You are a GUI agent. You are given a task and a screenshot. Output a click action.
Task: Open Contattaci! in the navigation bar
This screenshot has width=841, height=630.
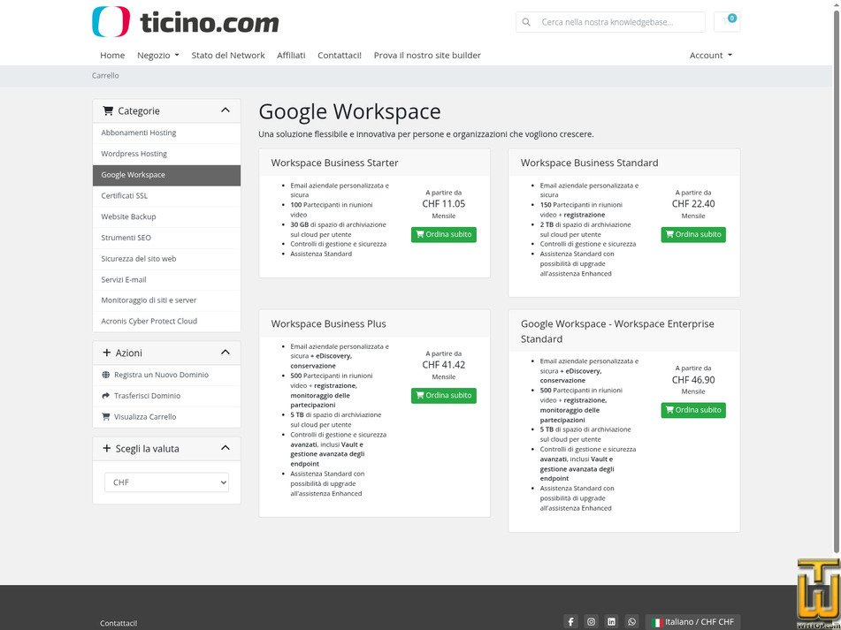click(340, 55)
